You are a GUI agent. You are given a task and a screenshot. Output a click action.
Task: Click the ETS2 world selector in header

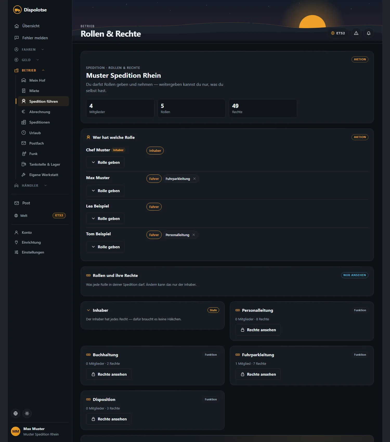pyautogui.click(x=338, y=33)
